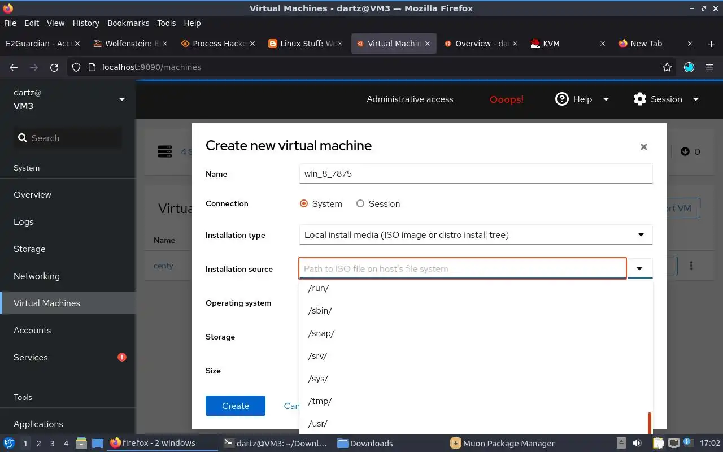723x452 pixels.
Task: Open the kebab actions menu for centy VM
Action: 691,266
